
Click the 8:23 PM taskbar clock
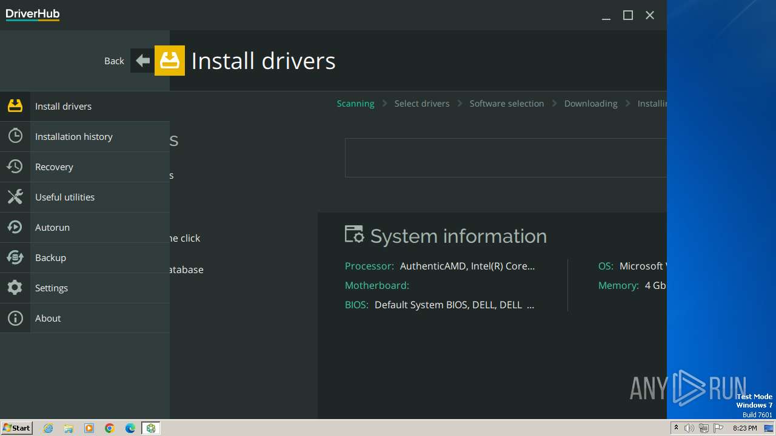pos(744,428)
